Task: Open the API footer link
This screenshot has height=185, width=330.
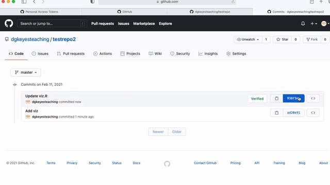Action: point(257,163)
